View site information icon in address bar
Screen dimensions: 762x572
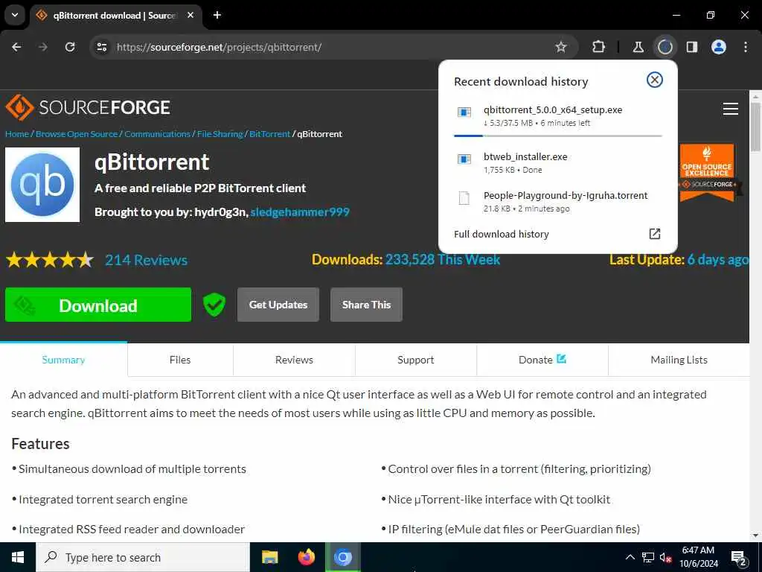[x=102, y=47]
